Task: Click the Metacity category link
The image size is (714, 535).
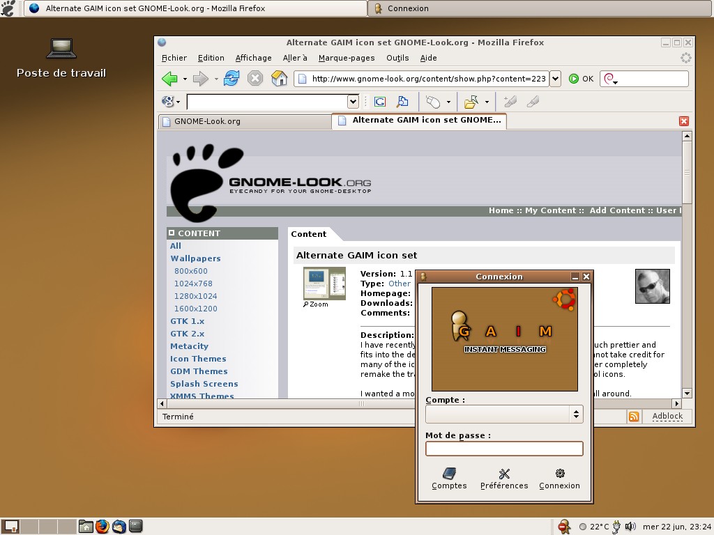Action: [189, 346]
